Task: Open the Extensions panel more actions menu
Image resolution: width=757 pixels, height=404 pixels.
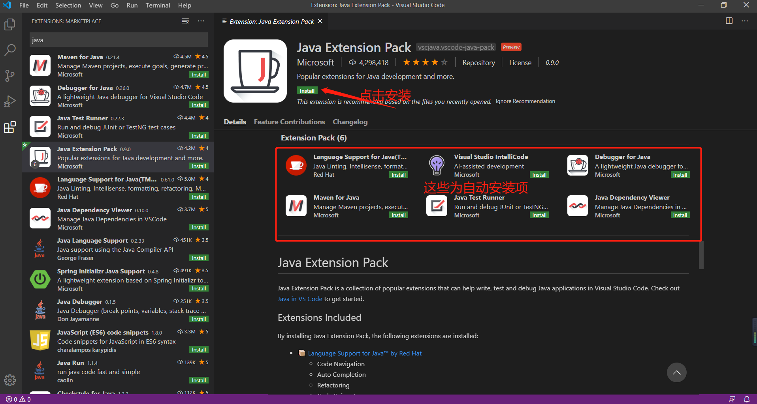Action: [x=201, y=21]
